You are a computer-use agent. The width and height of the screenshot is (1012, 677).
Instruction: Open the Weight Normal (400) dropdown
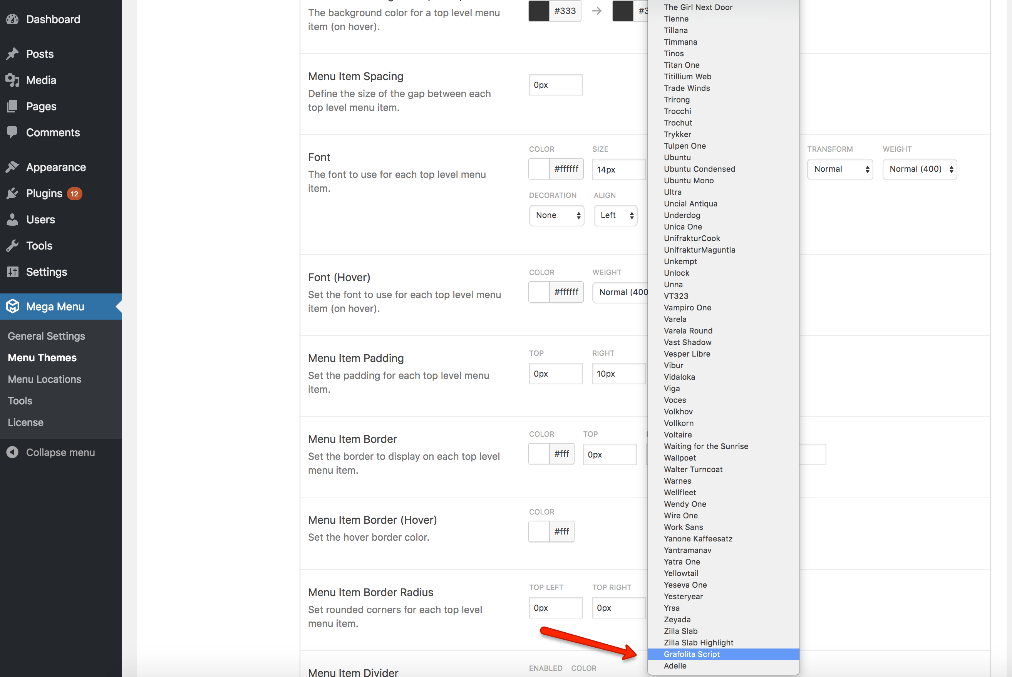point(919,169)
